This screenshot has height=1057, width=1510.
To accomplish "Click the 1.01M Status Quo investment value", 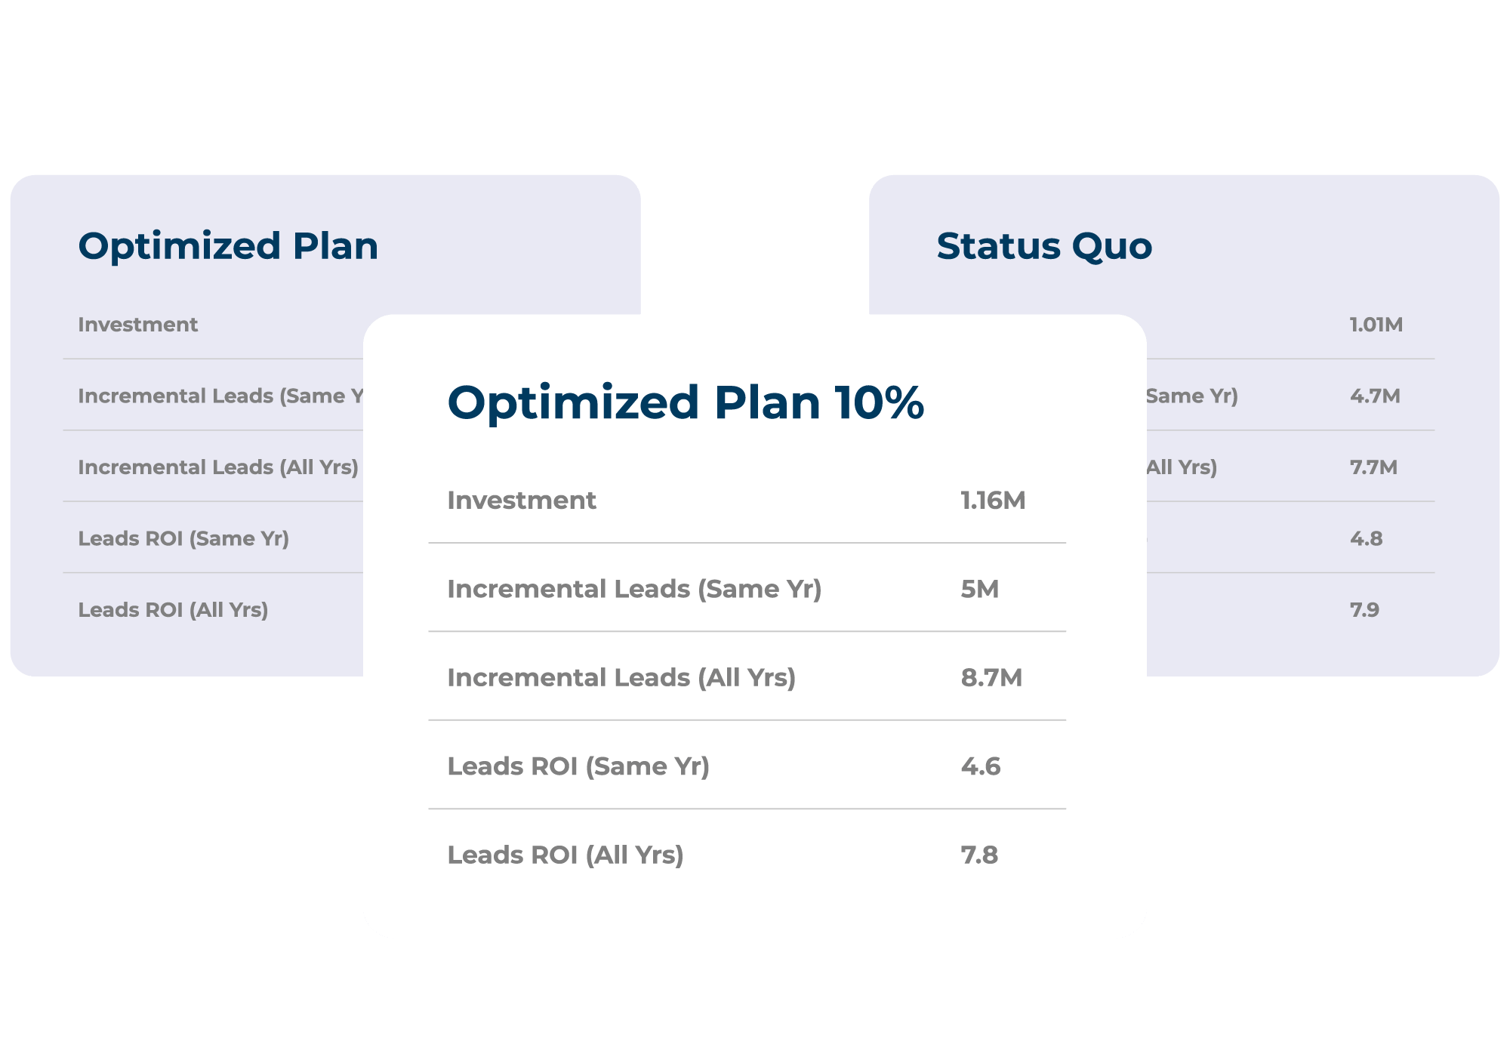I will (x=1376, y=325).
